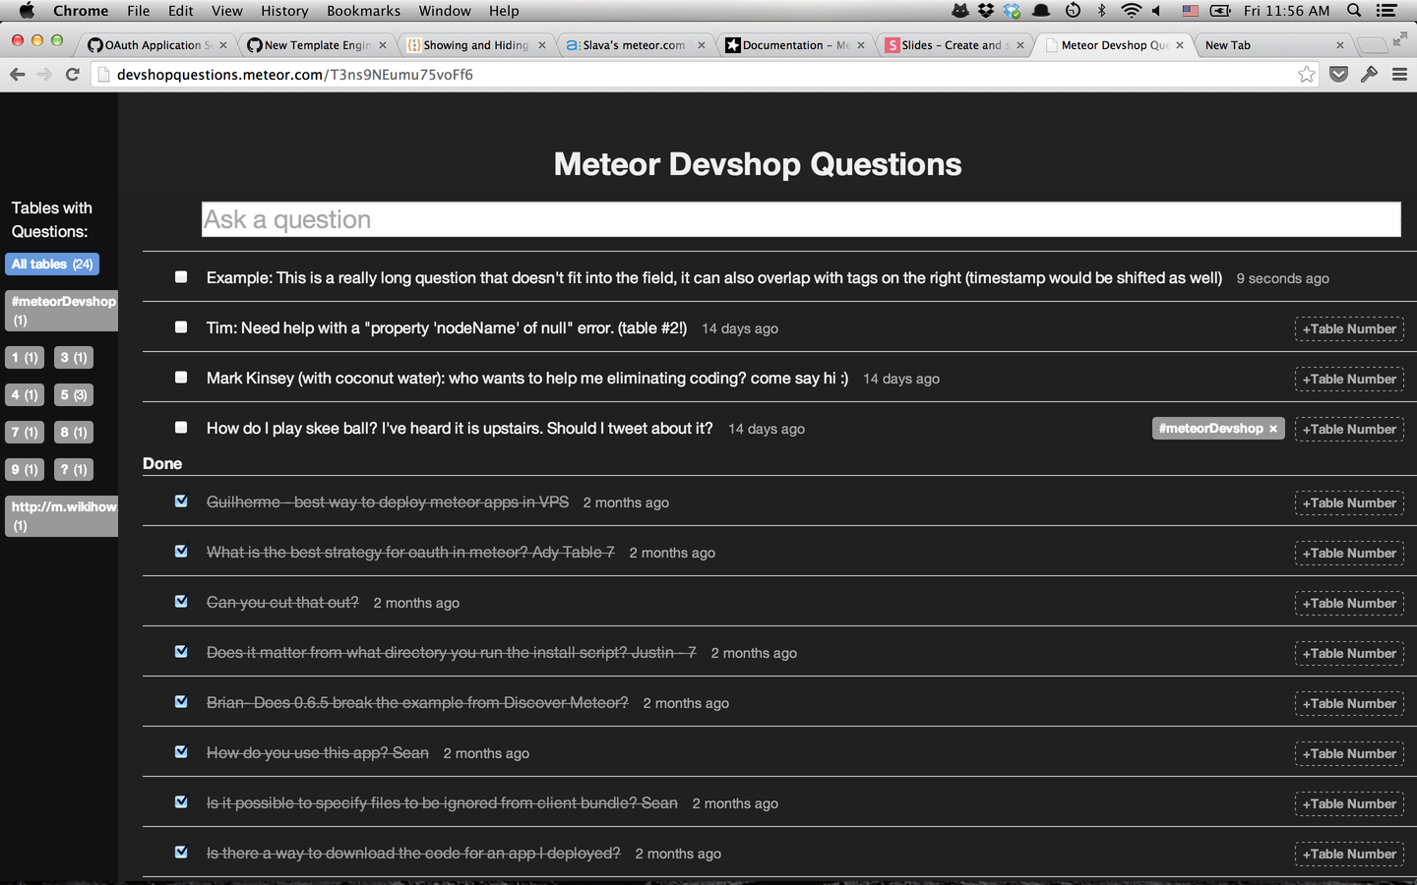
Task: Close the OAuth Application tab
Action: 223,45
